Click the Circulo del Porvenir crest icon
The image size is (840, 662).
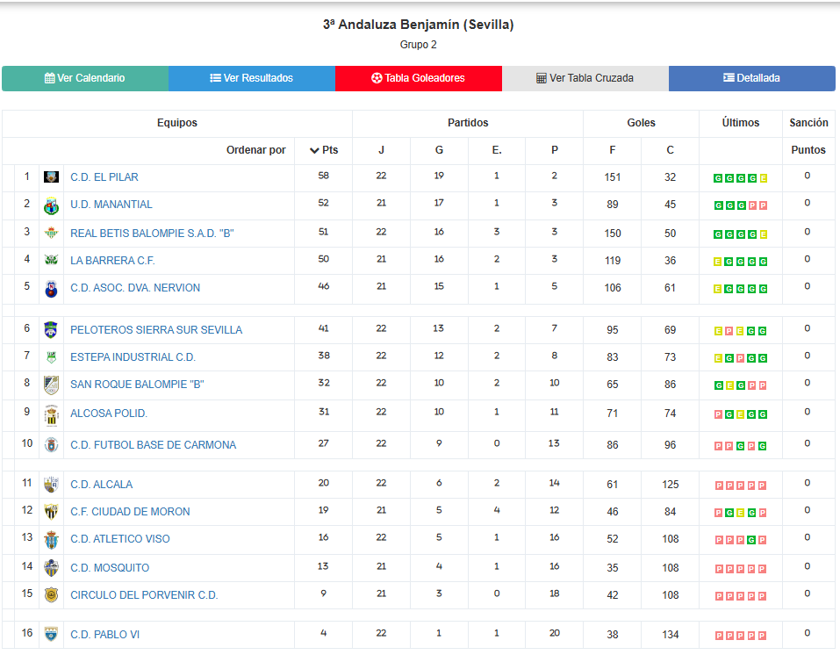coord(52,595)
